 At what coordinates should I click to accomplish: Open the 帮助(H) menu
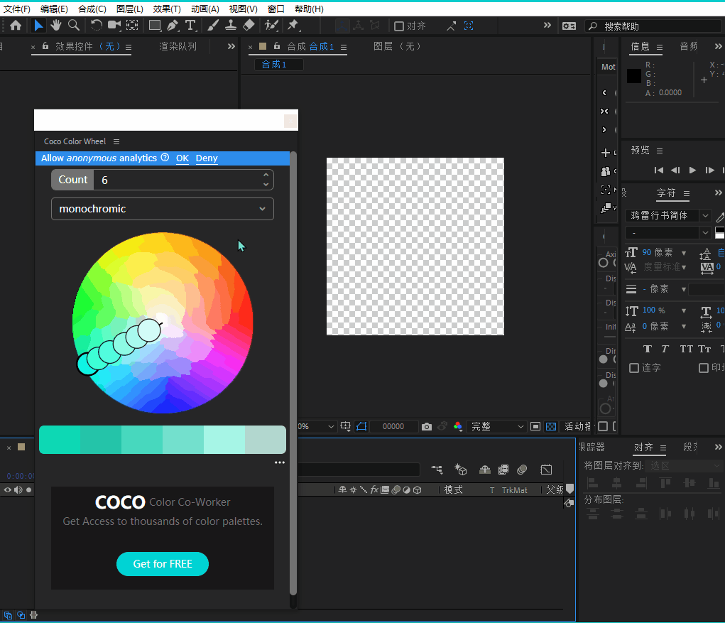click(x=309, y=9)
